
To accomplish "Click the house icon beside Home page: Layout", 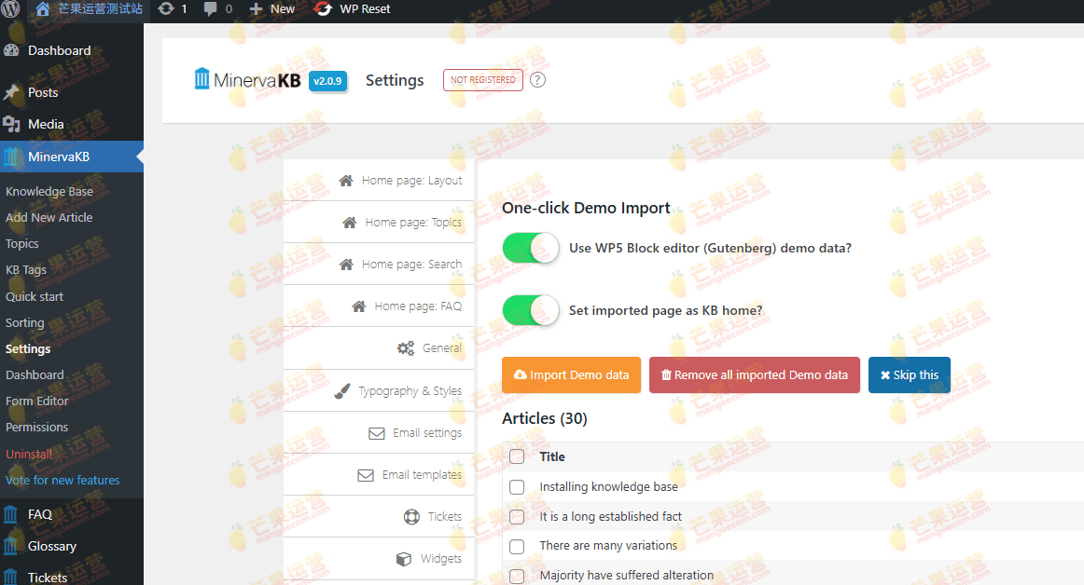I will click(346, 181).
